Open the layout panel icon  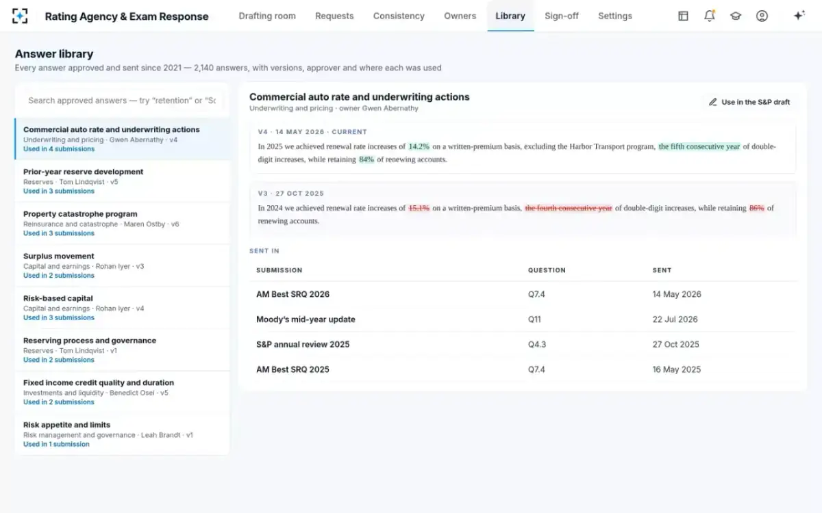coord(683,16)
